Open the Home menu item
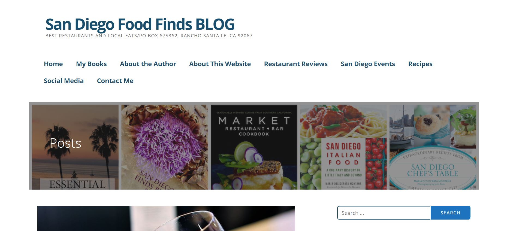Image resolution: width=510 pixels, height=231 pixels. click(53, 64)
